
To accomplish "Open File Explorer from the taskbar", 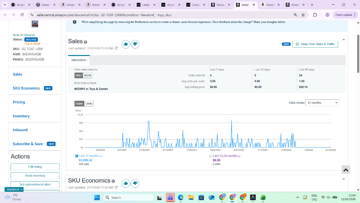I will point(191,197).
